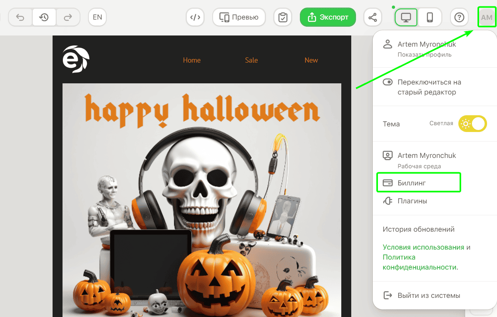Click the share icon
Image resolution: width=497 pixels, height=317 pixels.
coord(372,18)
